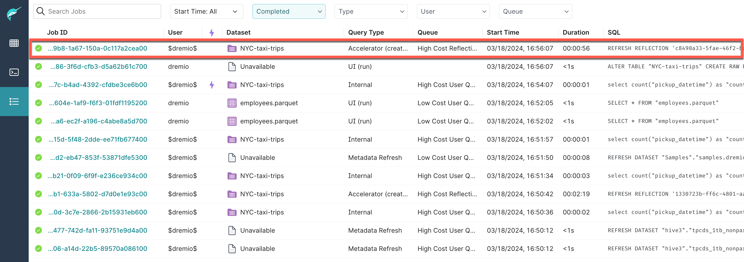Screen dimensions: 744x262
Task: Click the document icon beside Unavailable dataset
Action: coord(232,67)
